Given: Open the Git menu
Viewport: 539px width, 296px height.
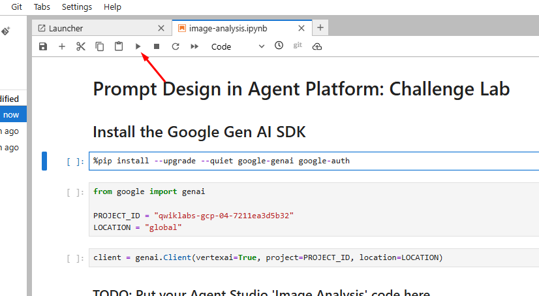Looking at the screenshot, I should pos(16,7).
